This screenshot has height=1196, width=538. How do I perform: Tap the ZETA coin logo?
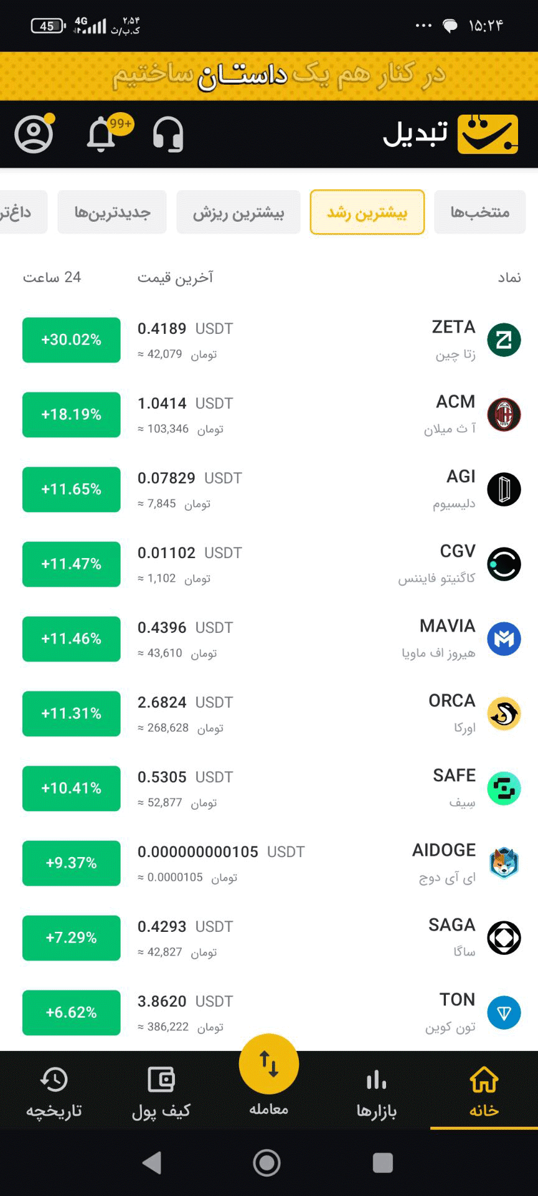(504, 340)
